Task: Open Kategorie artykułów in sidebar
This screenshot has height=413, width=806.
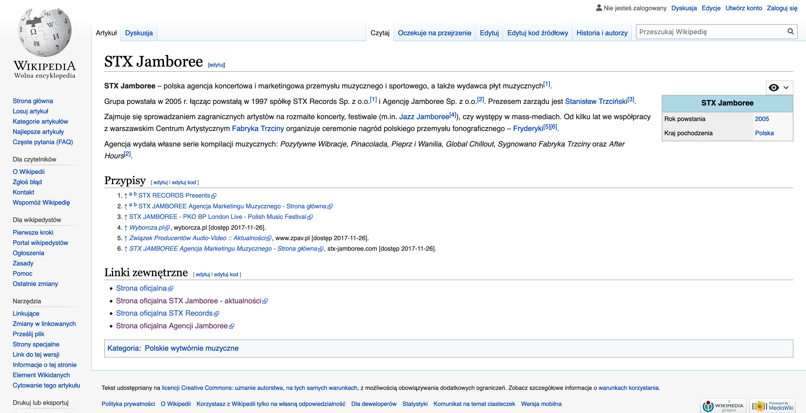Action: pyautogui.click(x=40, y=122)
